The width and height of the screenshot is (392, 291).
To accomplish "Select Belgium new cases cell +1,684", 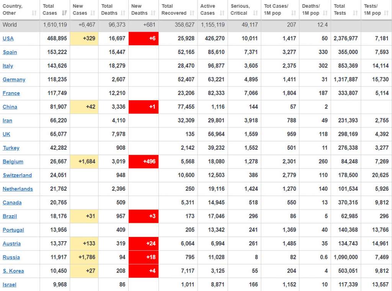I will [x=84, y=162].
